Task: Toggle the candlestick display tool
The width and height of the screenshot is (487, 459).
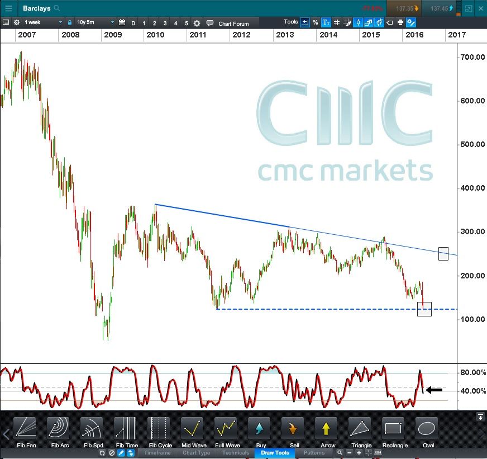Action: coord(358,22)
